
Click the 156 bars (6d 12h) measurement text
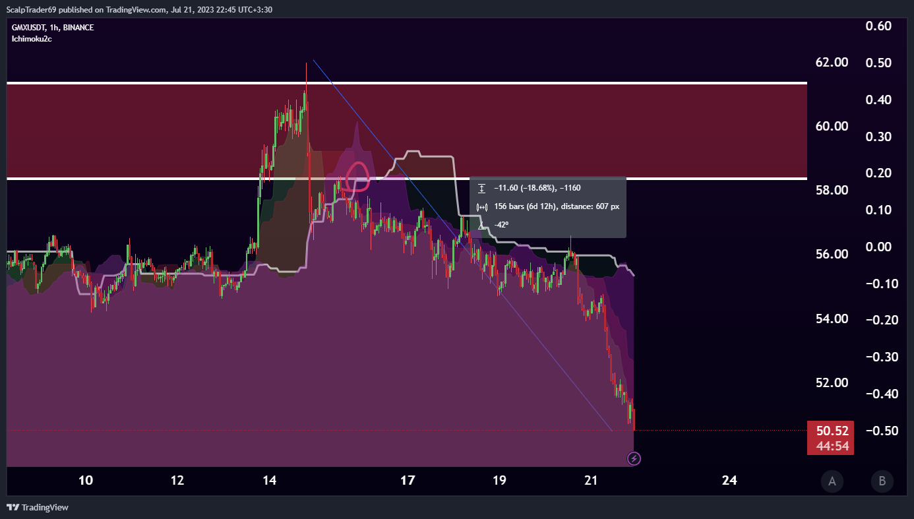click(557, 206)
